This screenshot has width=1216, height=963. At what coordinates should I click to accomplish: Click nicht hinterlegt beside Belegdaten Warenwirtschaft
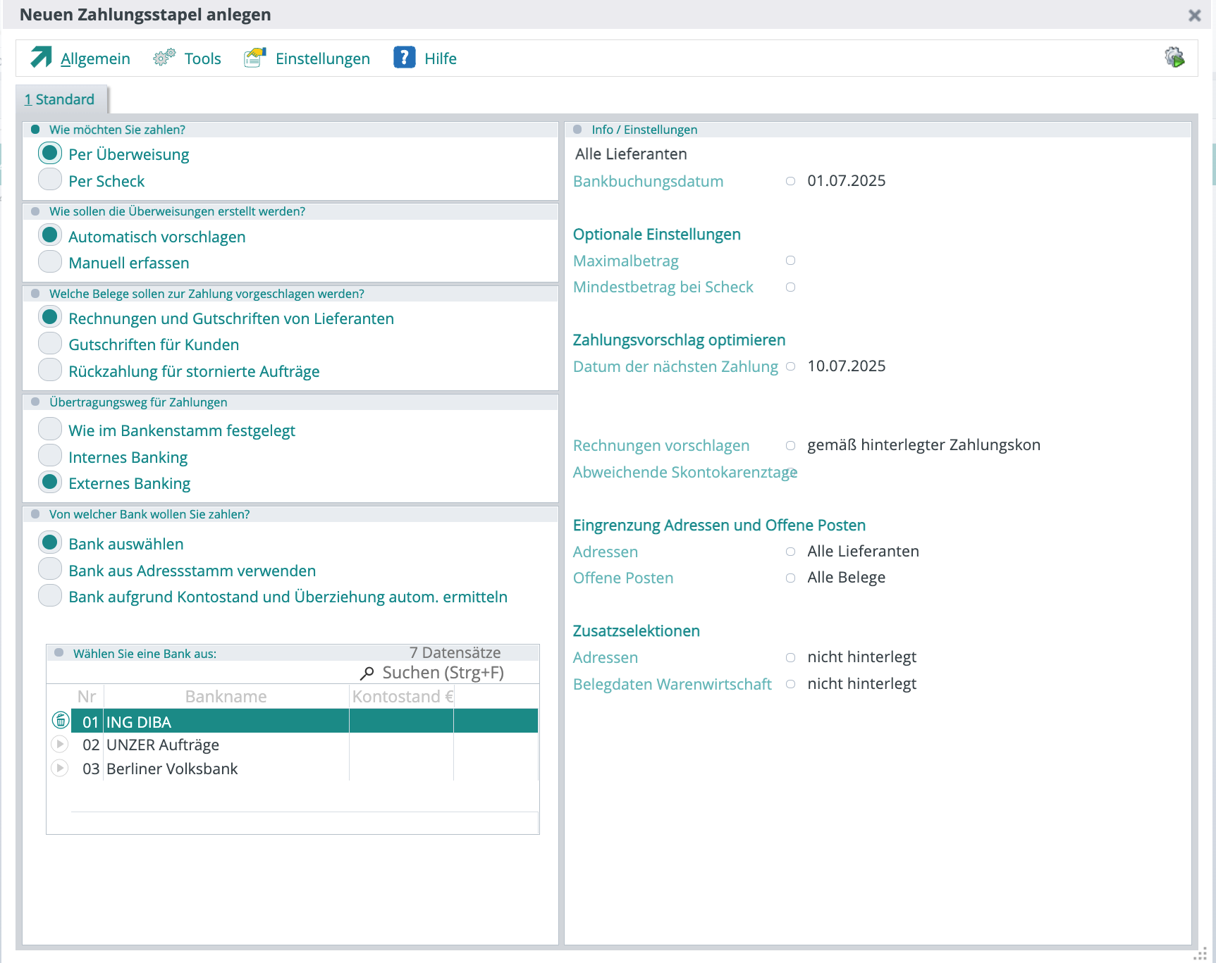862,684
